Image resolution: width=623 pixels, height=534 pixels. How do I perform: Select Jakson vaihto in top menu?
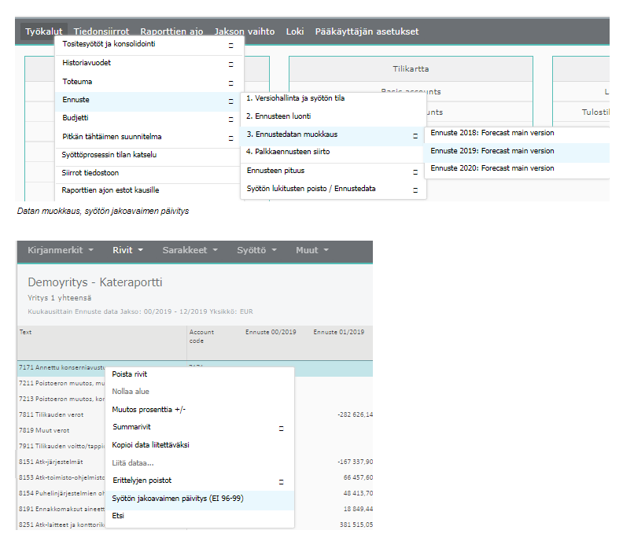click(245, 31)
